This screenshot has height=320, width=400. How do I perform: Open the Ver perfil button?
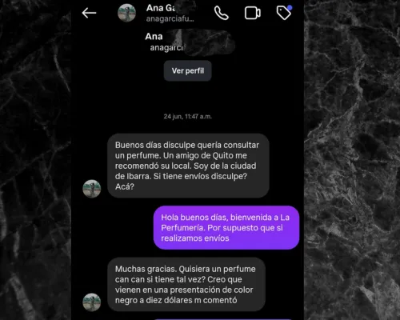(188, 70)
